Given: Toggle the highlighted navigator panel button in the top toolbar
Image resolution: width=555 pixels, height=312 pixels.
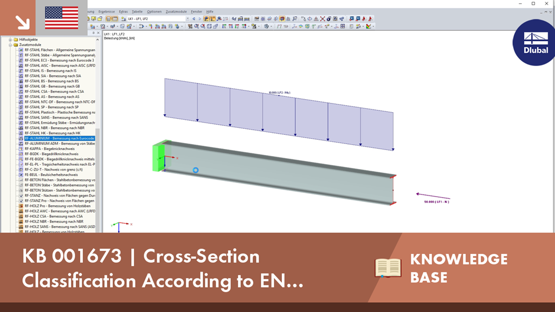Looking at the screenshot, I should (x=108, y=19).
